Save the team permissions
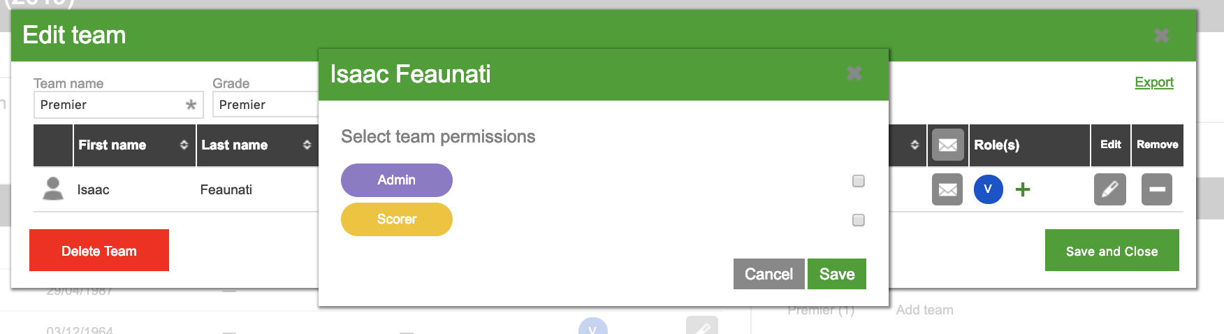Screen dimensions: 1224x334 [836, 274]
